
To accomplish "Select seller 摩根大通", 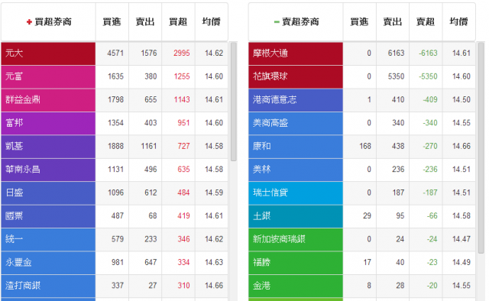I will [x=296, y=53].
